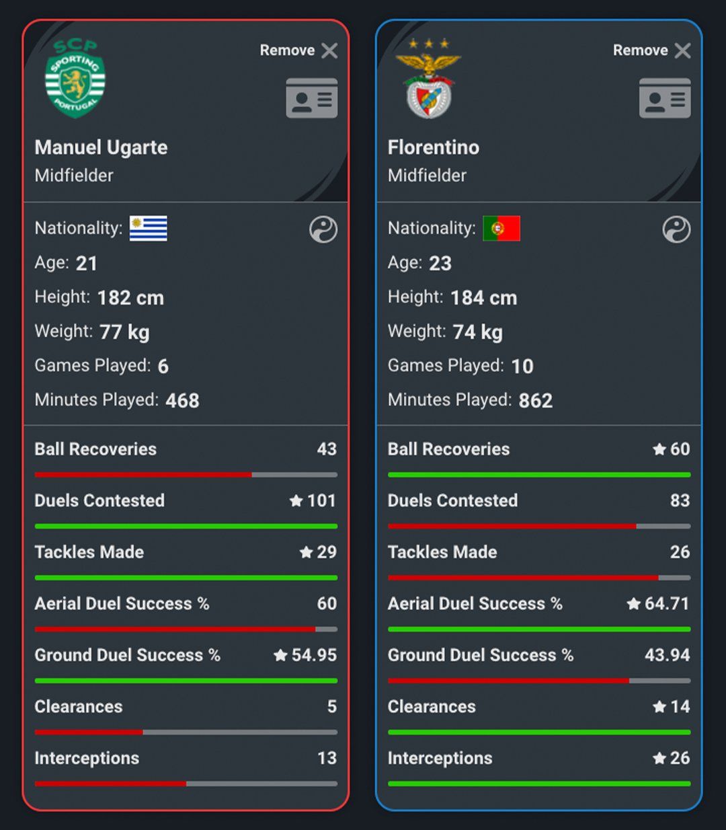Click the Portugal flag icon
This screenshot has width=726, height=830.
point(501,229)
